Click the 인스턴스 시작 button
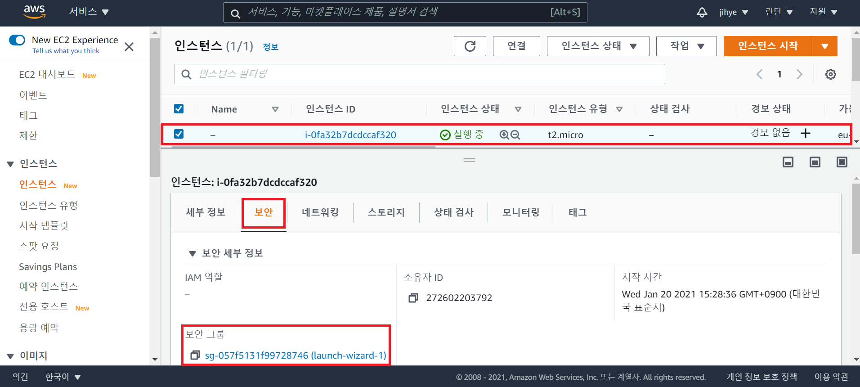Image resolution: width=860 pixels, height=387 pixels. [x=768, y=46]
